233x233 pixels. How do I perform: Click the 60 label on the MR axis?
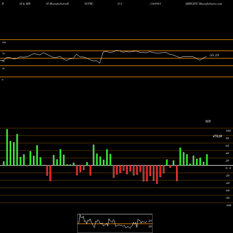227,146
